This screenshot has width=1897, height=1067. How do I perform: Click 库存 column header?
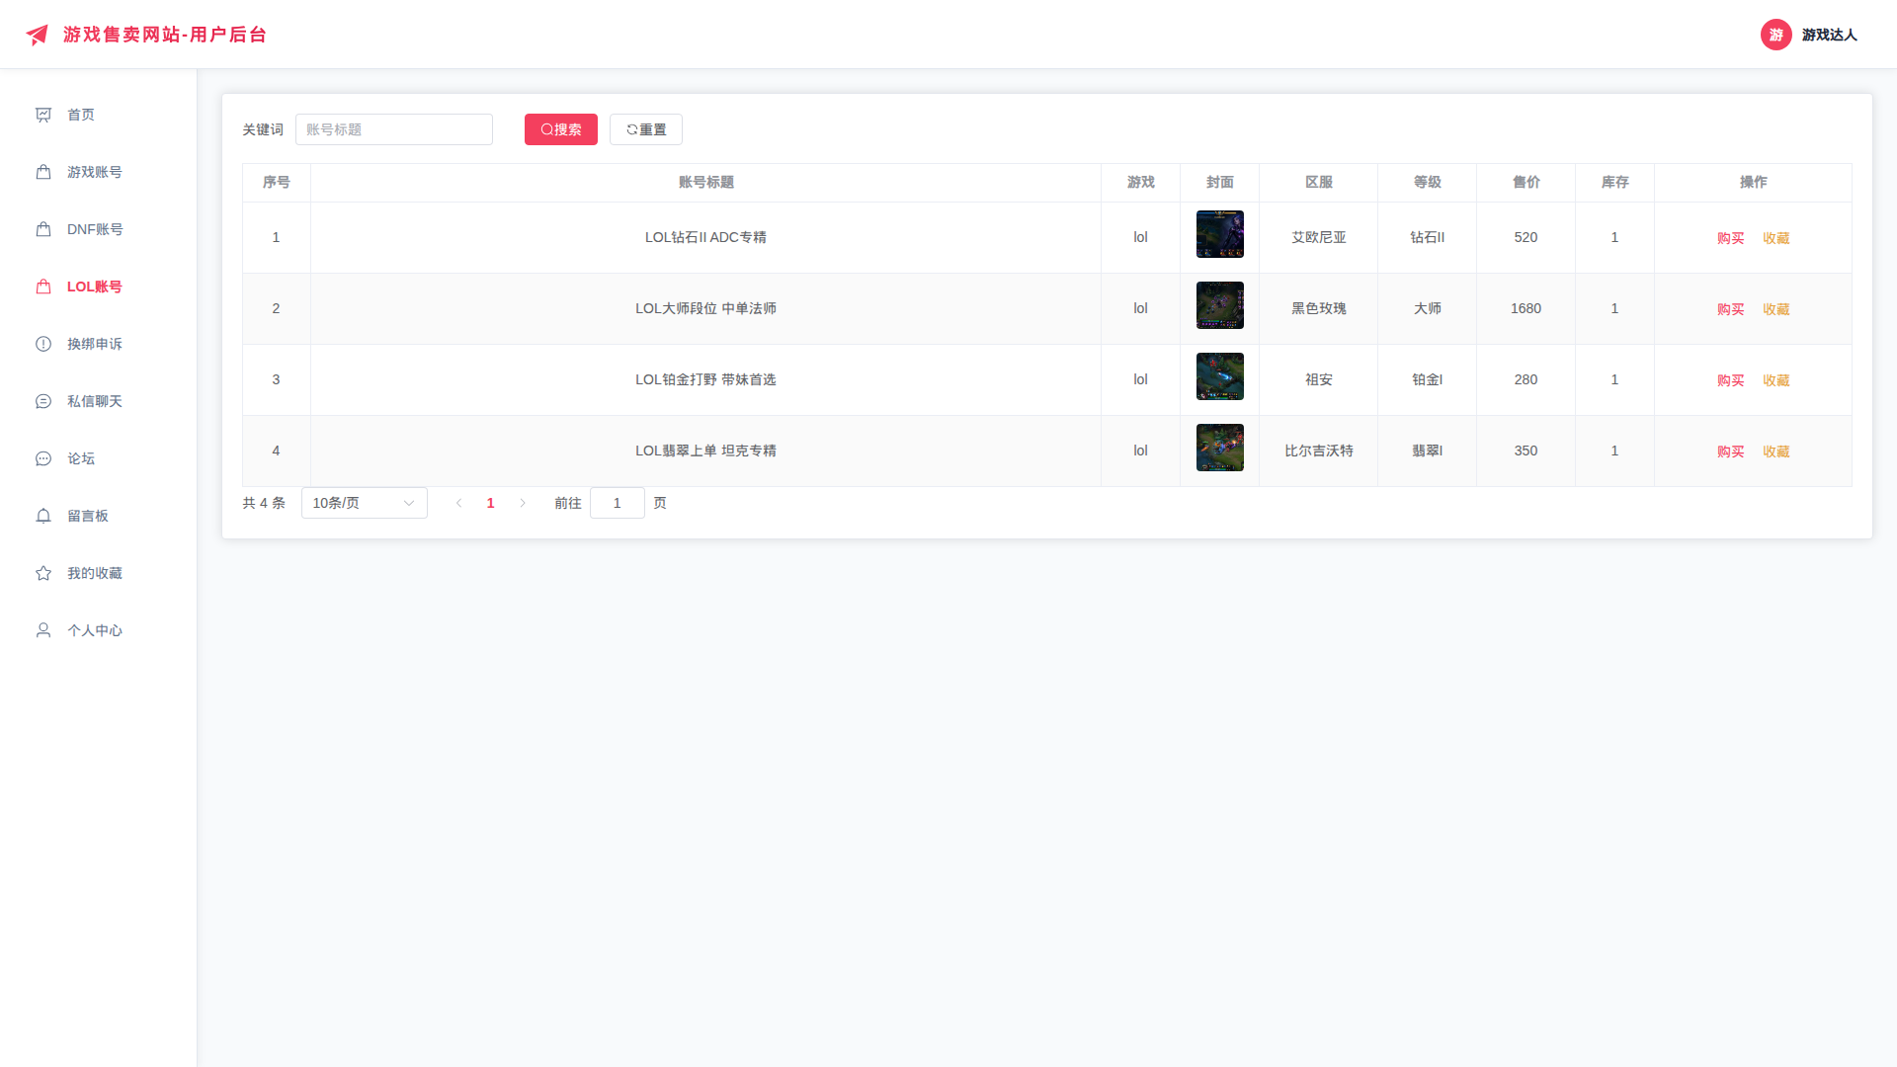(x=1614, y=182)
